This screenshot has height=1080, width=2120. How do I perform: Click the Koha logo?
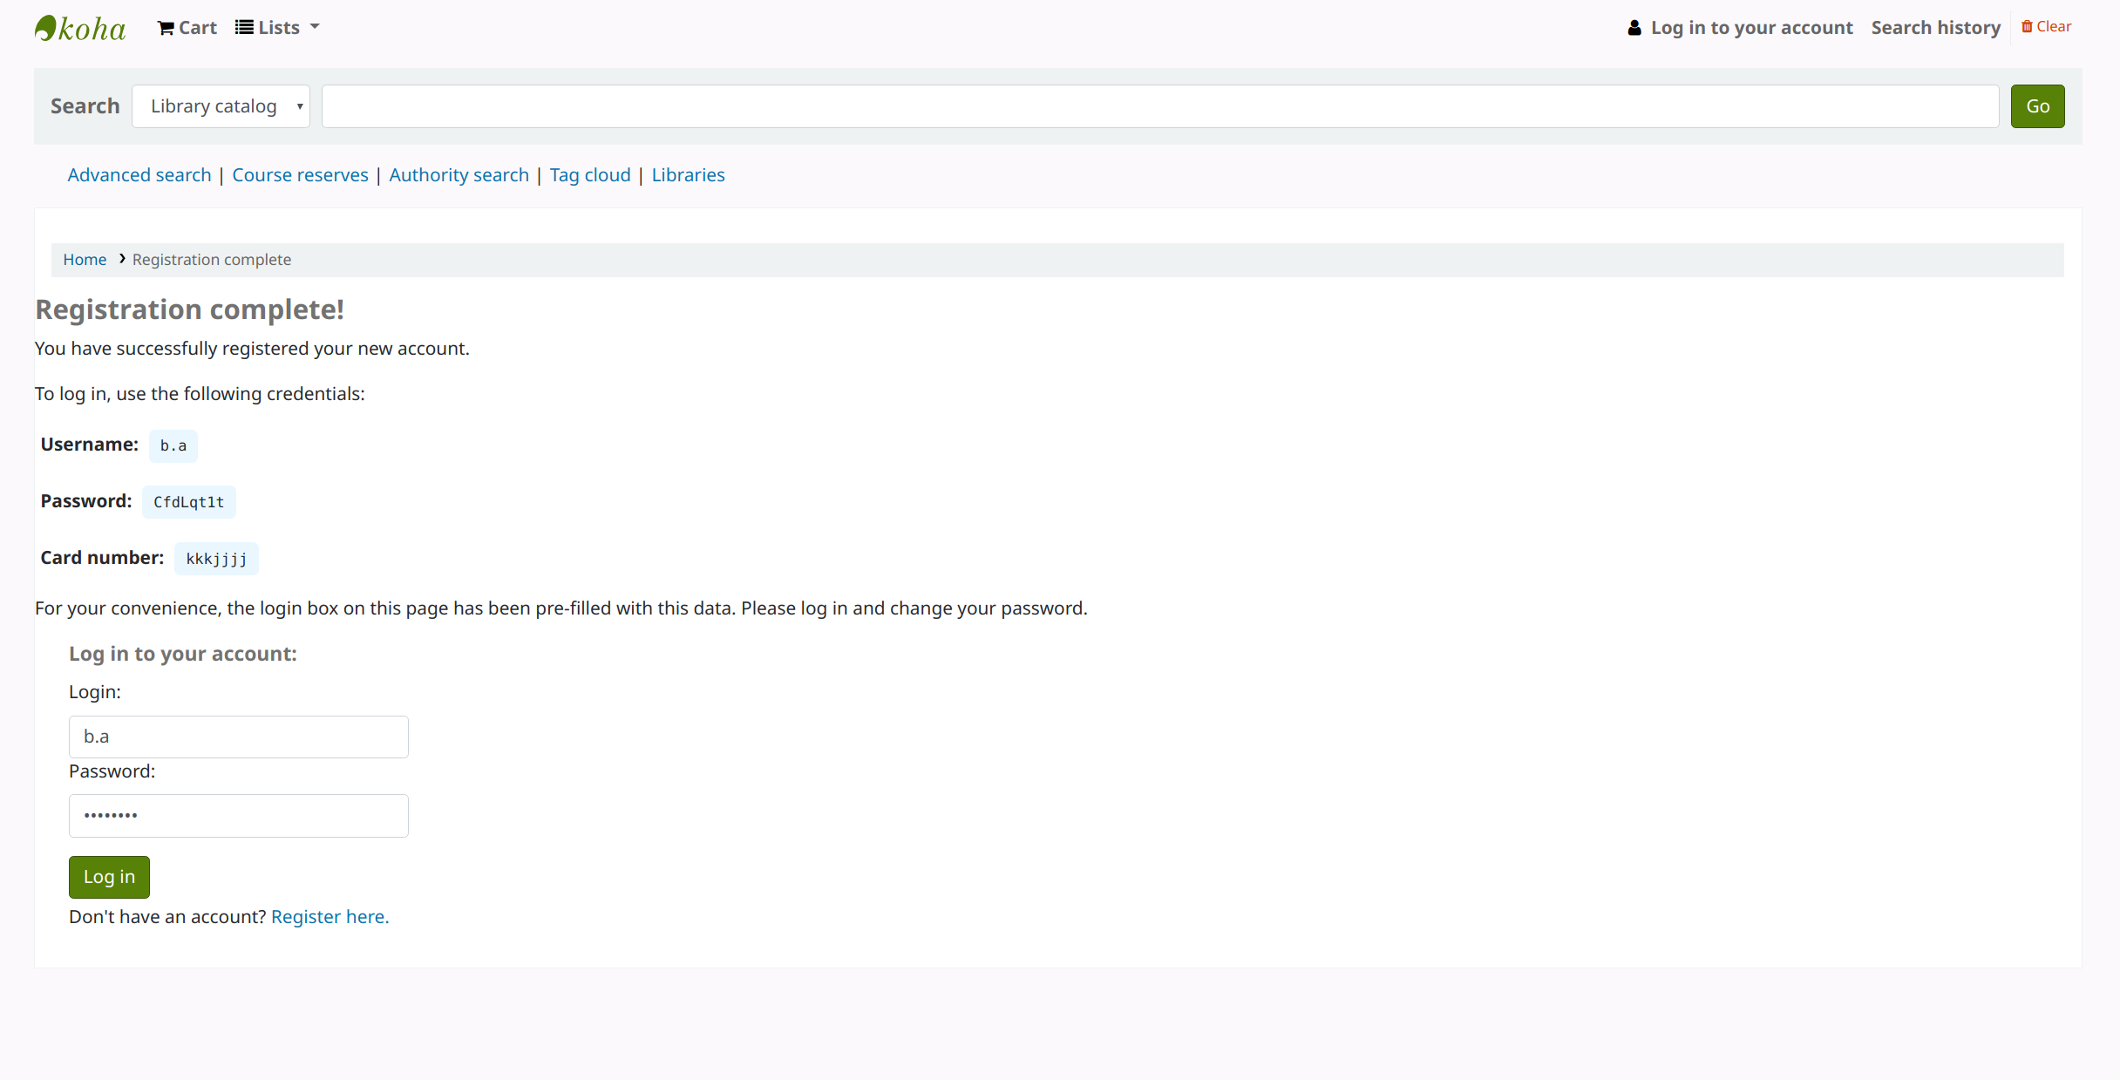coord(80,28)
